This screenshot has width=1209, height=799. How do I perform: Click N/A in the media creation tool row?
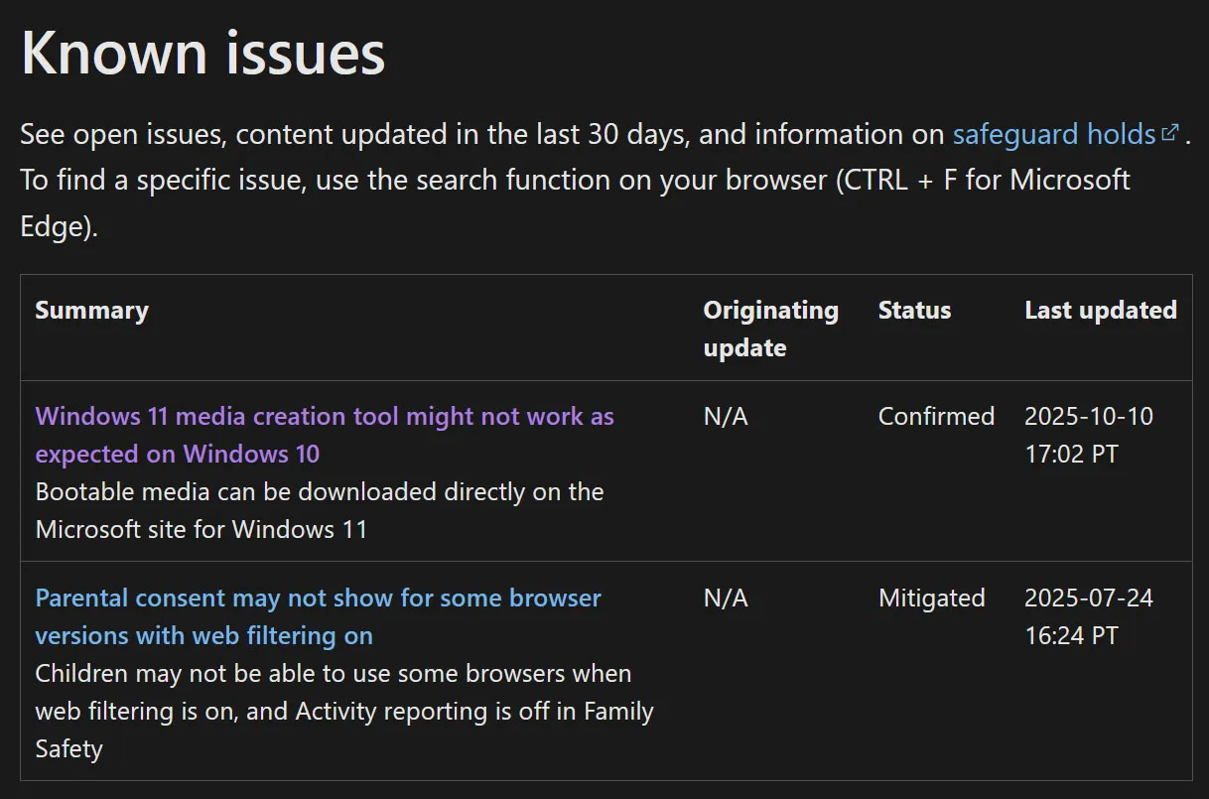[x=726, y=416]
